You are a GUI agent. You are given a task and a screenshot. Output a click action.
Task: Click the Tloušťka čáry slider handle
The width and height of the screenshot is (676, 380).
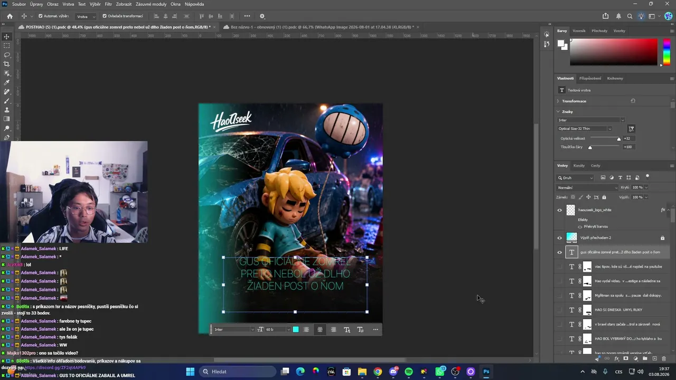click(590, 147)
